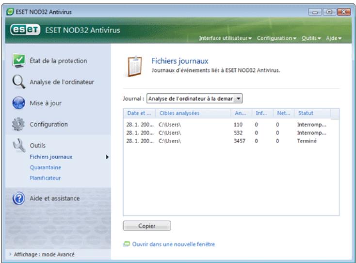Click C:\Users\ target in the 3457 row
This screenshot has width=356, height=263.
point(170,141)
